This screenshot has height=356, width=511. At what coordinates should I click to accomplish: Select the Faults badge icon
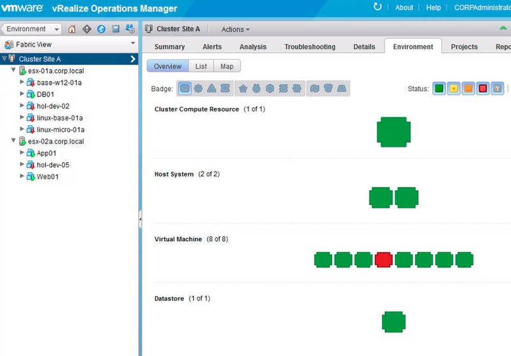225,88
